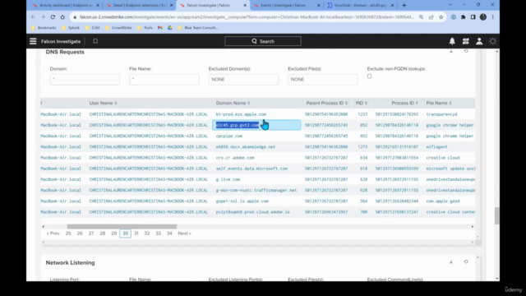Go to results page 25
The width and height of the screenshot is (526, 296).
tap(68, 234)
